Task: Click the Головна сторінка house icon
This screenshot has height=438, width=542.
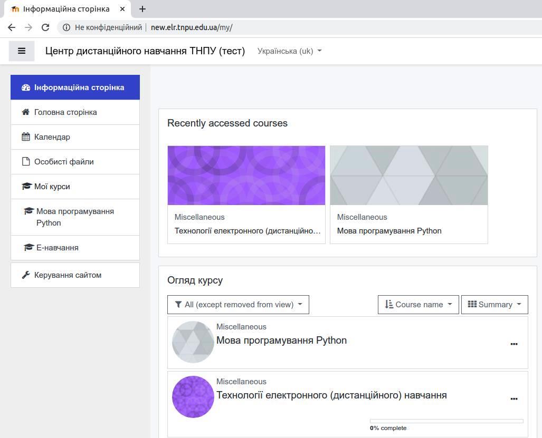Action: [x=25, y=112]
